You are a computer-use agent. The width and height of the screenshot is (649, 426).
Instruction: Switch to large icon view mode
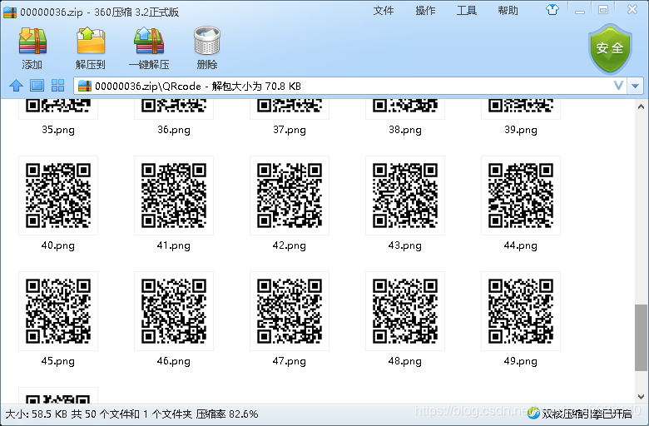37,86
